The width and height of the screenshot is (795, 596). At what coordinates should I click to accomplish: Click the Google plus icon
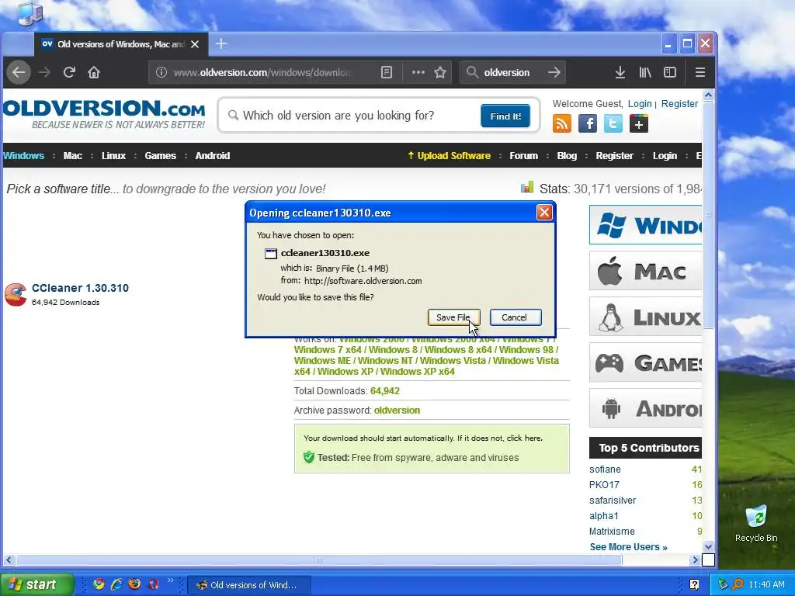tap(639, 123)
